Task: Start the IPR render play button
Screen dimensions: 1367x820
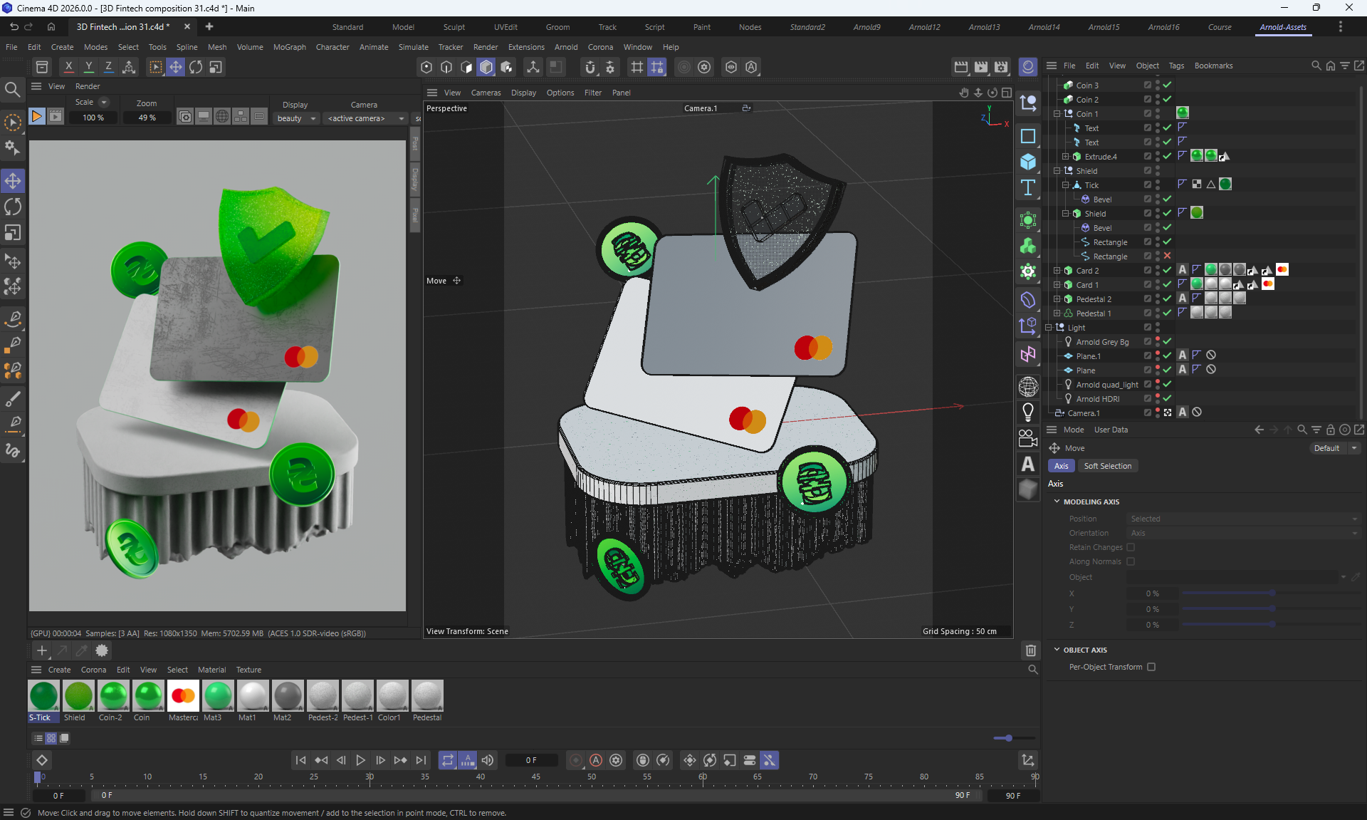Action: (x=36, y=116)
